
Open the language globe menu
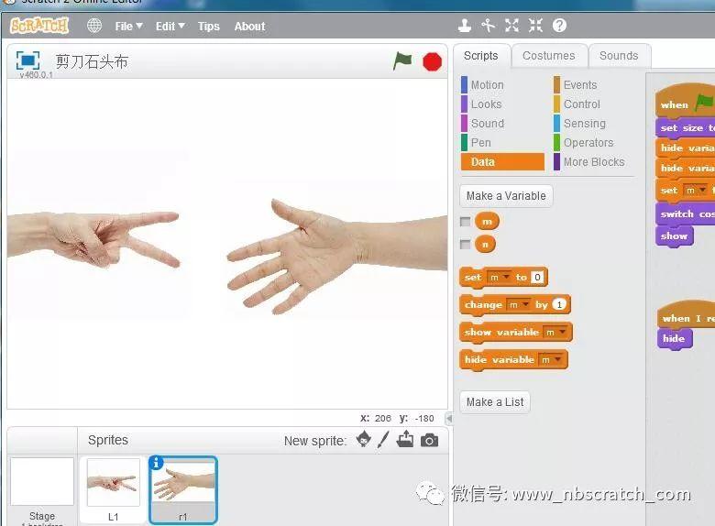[94, 26]
